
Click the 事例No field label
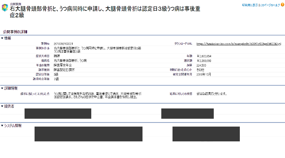pos(45,44)
